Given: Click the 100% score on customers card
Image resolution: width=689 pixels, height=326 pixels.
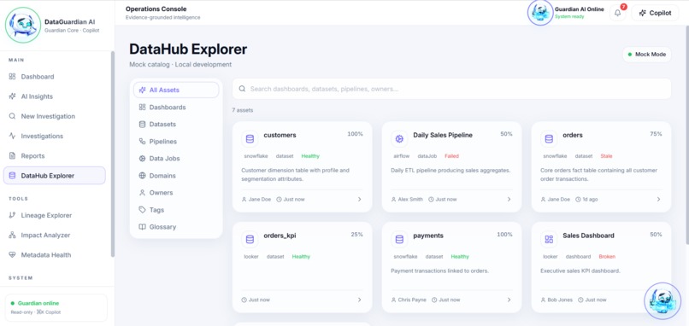Looking at the screenshot, I should 355,134.
